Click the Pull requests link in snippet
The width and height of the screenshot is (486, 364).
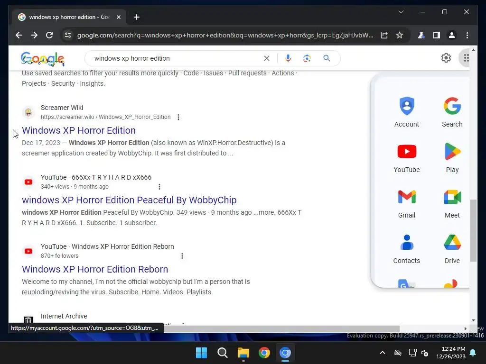point(247,73)
